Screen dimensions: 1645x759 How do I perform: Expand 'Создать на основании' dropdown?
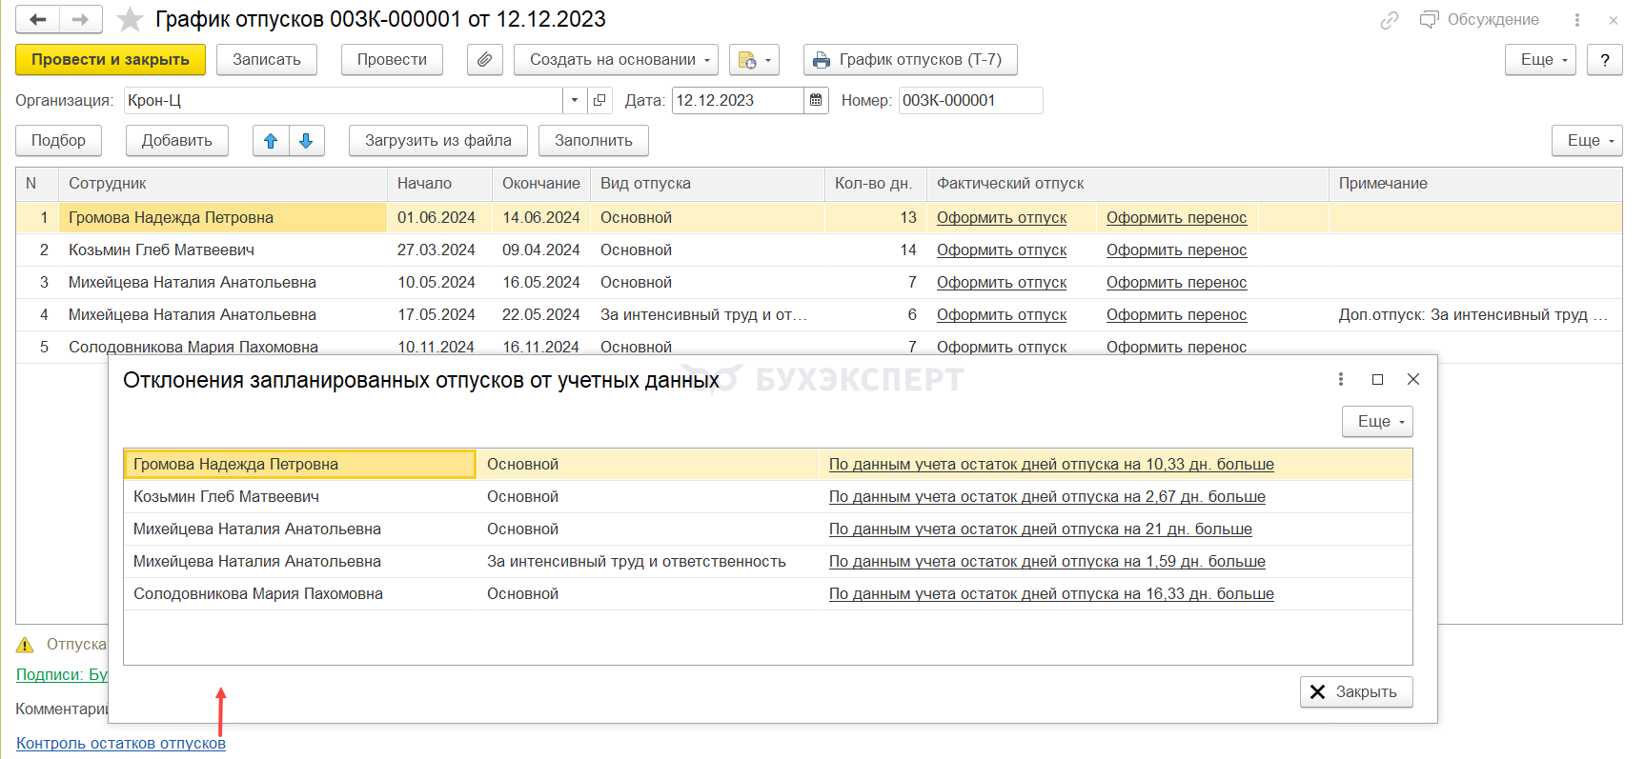pos(617,59)
